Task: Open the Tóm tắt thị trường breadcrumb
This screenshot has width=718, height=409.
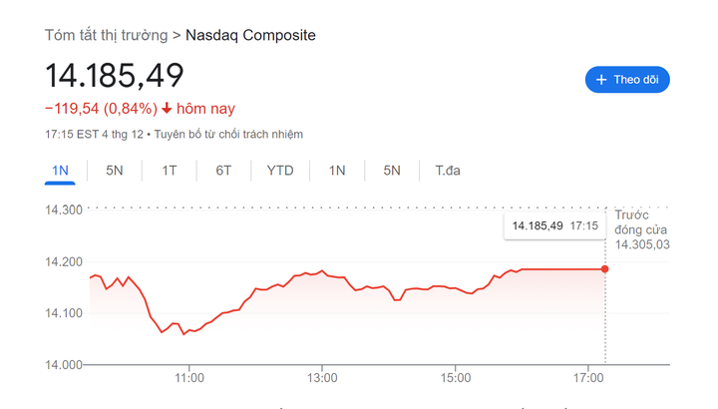Action: coord(106,35)
